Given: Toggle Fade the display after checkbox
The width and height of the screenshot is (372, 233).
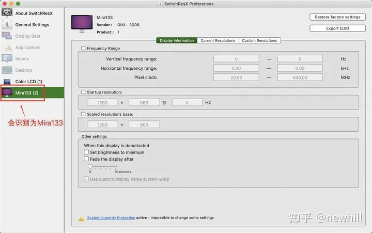Looking at the screenshot, I should coord(86,159).
